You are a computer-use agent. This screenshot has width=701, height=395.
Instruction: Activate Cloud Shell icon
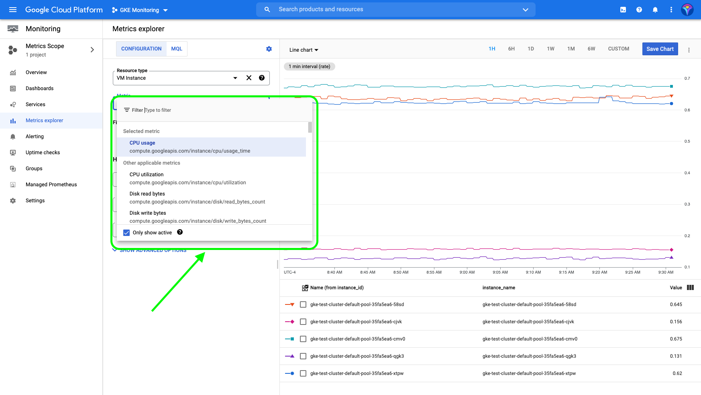point(623,10)
